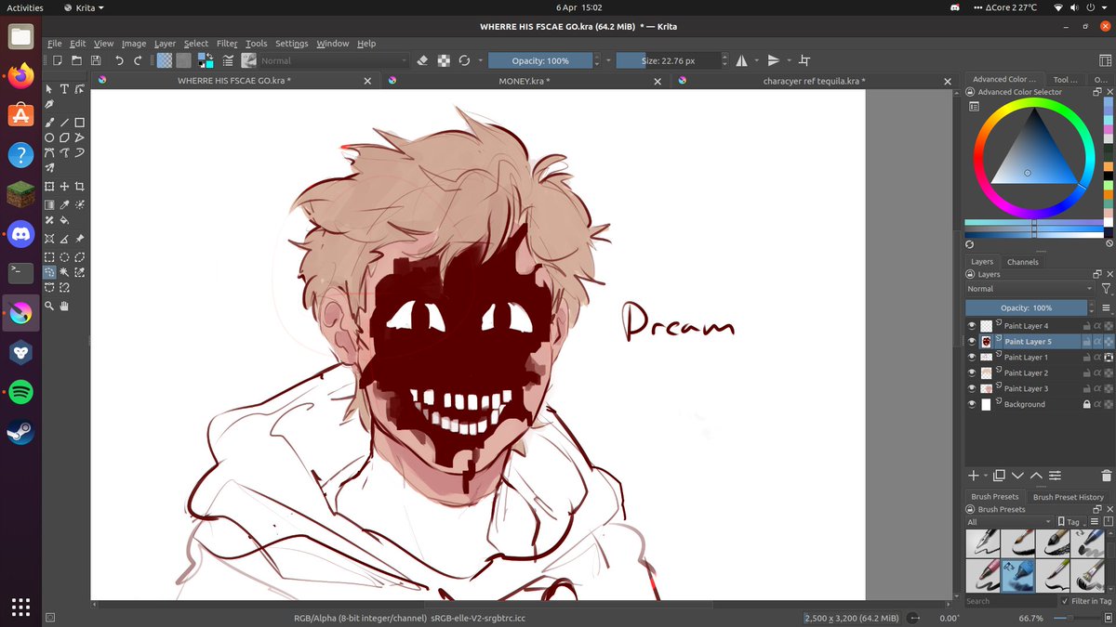Open the Filter menu

227,43
